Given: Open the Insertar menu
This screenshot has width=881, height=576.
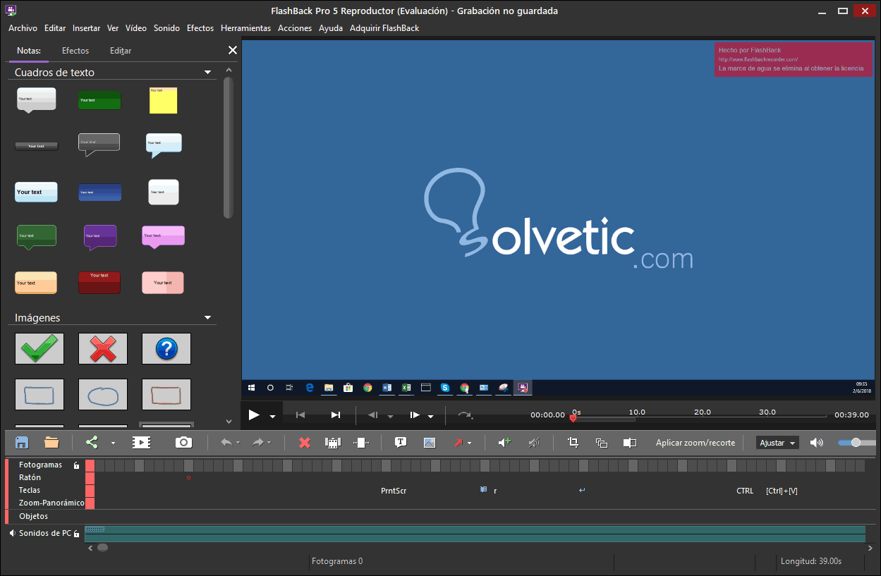Looking at the screenshot, I should click(86, 28).
